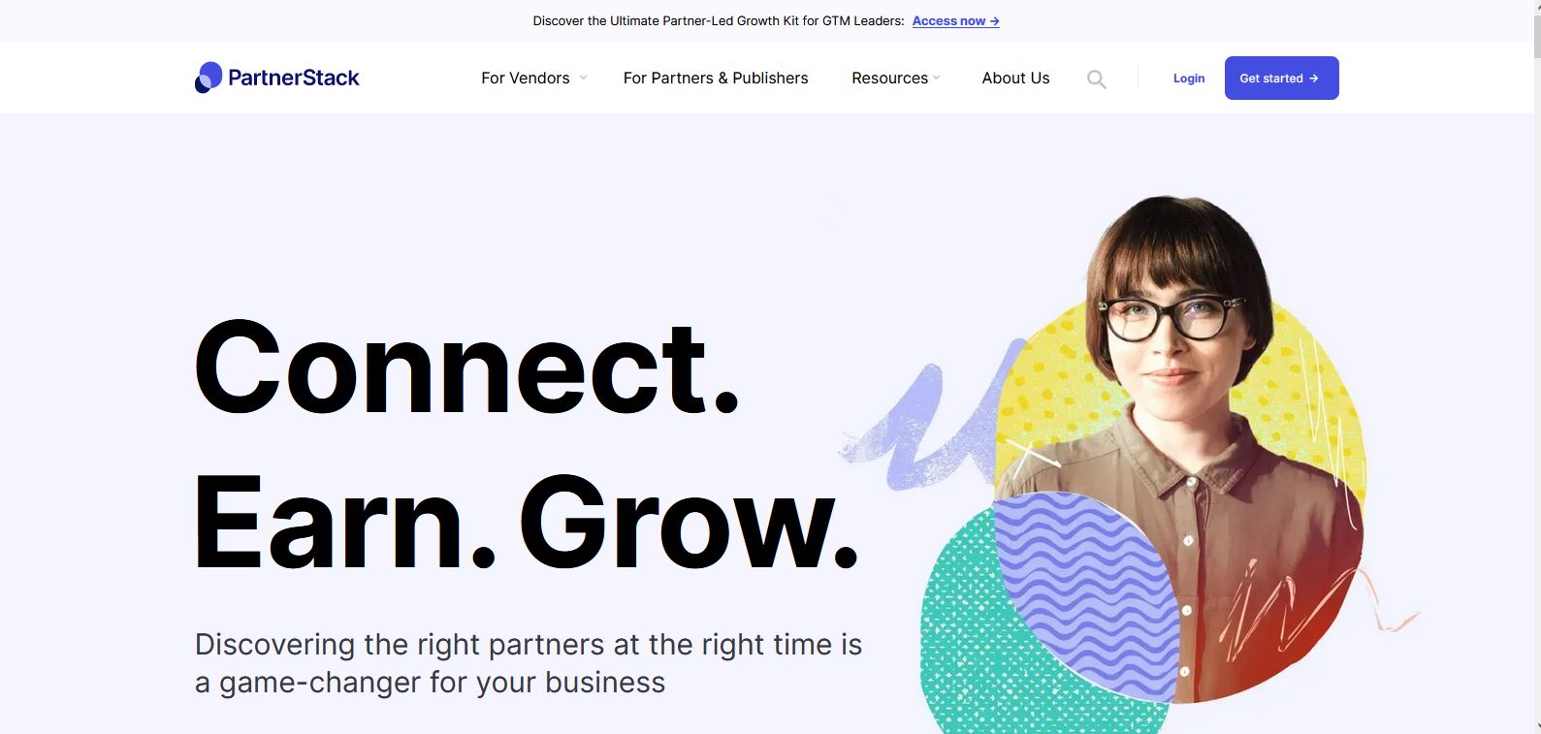Click the arrow inside Get started button
Viewport: 1541px width, 734px height.
1314,79
